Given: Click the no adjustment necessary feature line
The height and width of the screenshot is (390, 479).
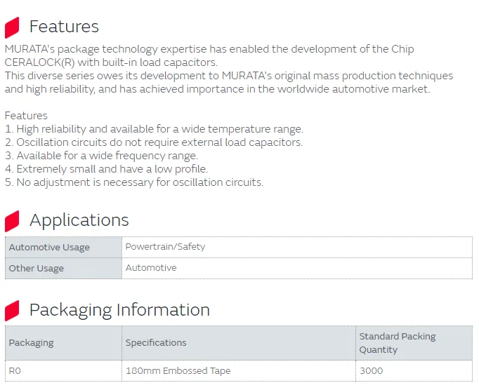Looking at the screenshot, I should tap(133, 182).
